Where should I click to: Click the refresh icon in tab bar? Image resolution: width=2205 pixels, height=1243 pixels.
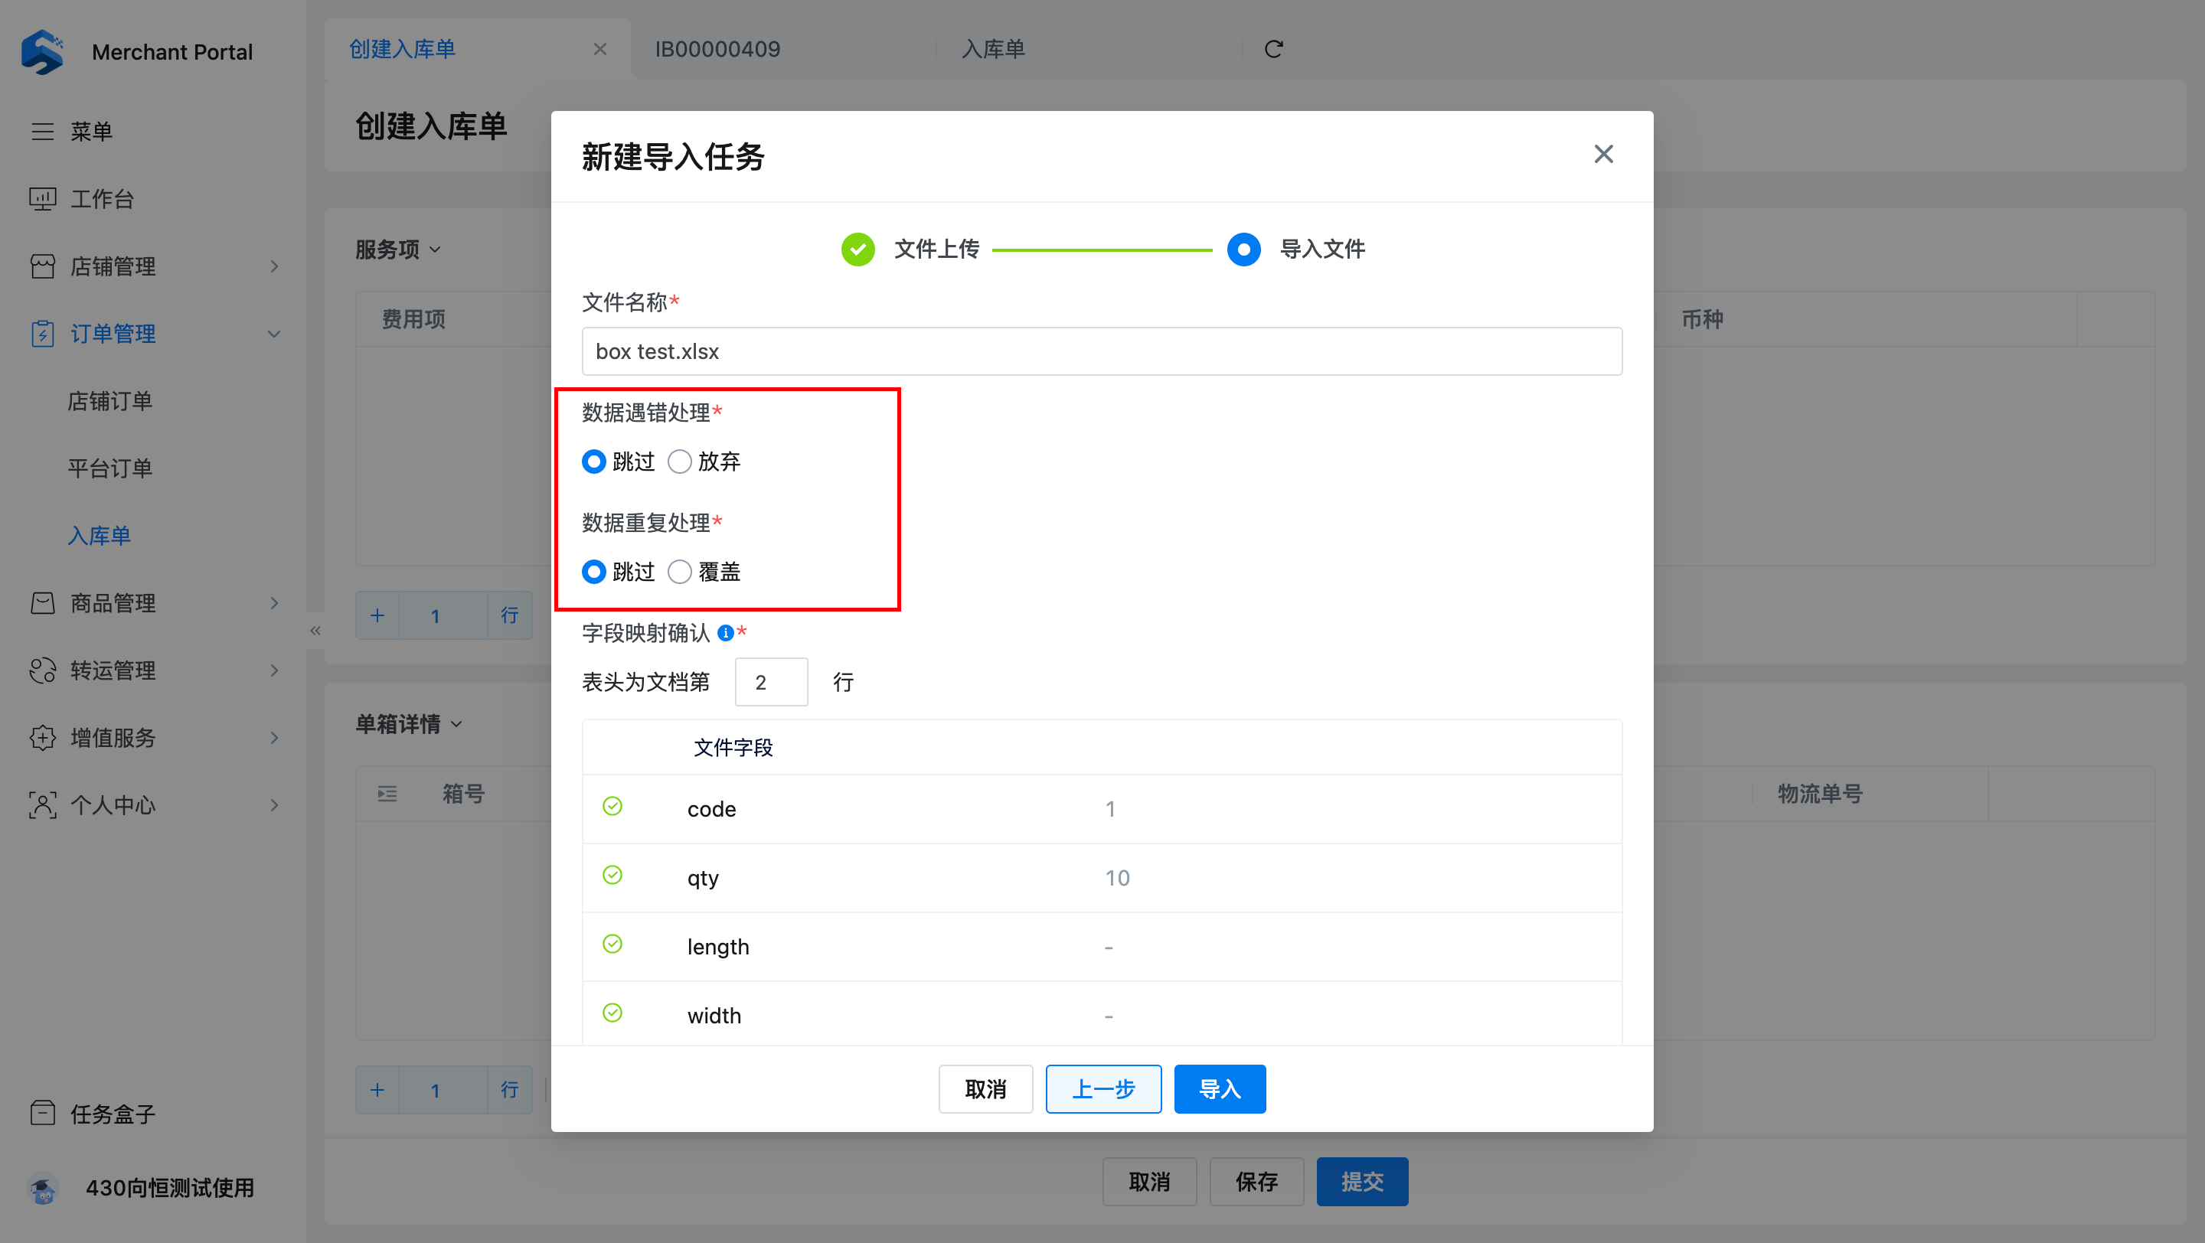(x=1272, y=49)
